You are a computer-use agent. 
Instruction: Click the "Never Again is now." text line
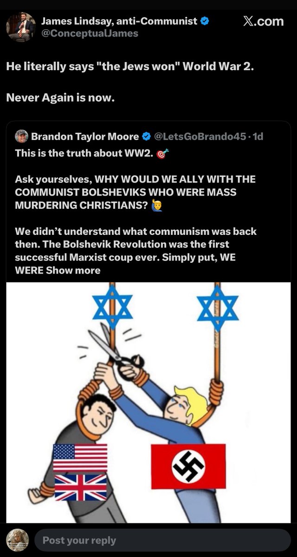point(60,98)
